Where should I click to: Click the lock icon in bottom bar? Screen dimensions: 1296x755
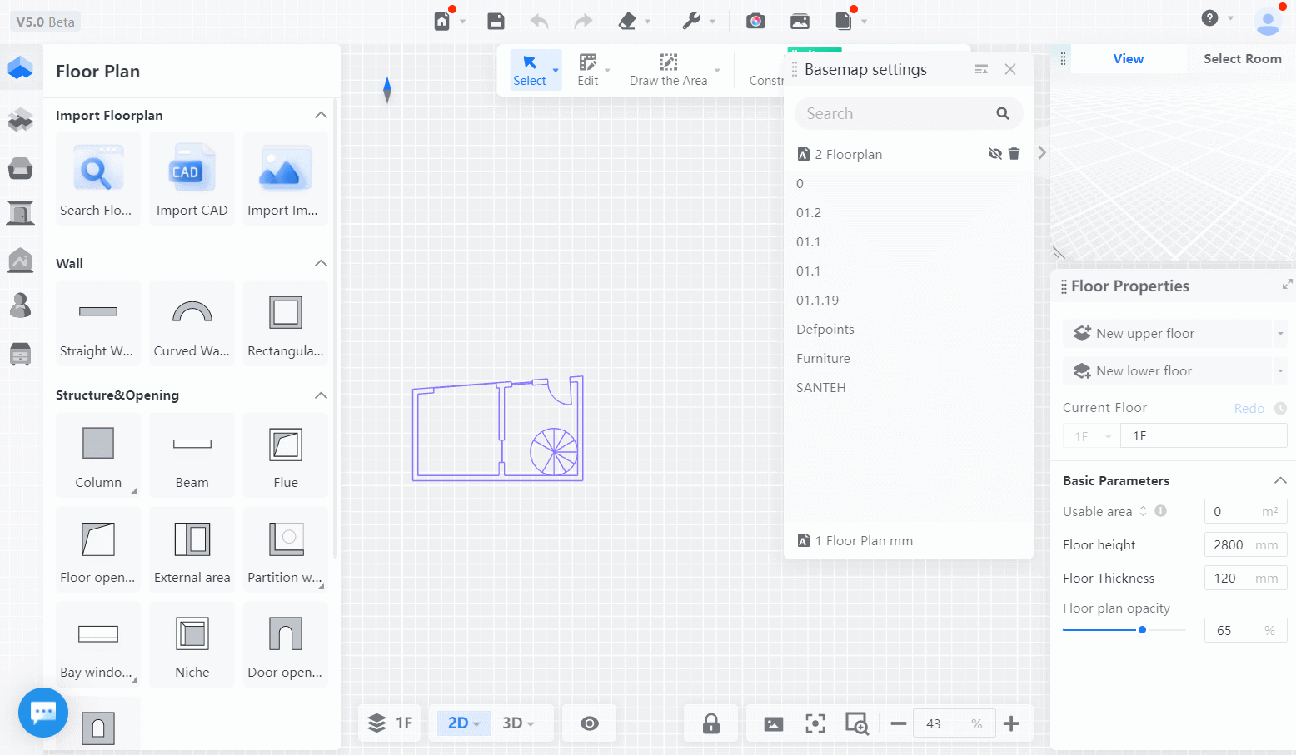[x=710, y=723]
